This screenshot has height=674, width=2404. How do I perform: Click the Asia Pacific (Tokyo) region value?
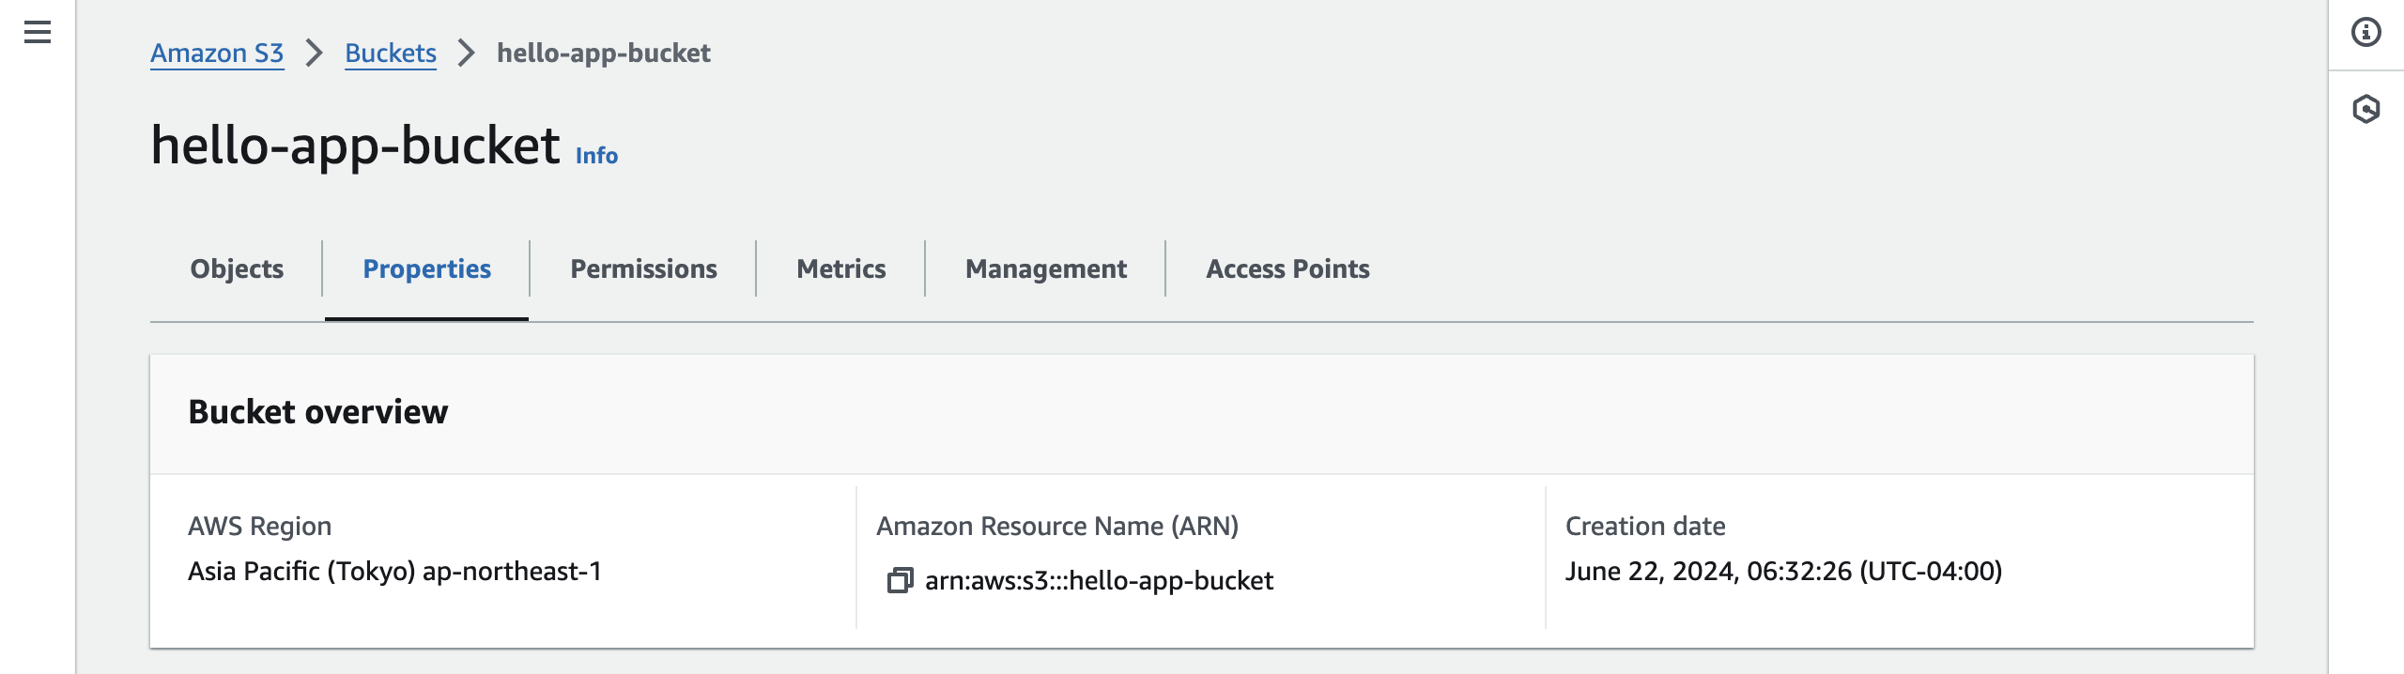(394, 572)
